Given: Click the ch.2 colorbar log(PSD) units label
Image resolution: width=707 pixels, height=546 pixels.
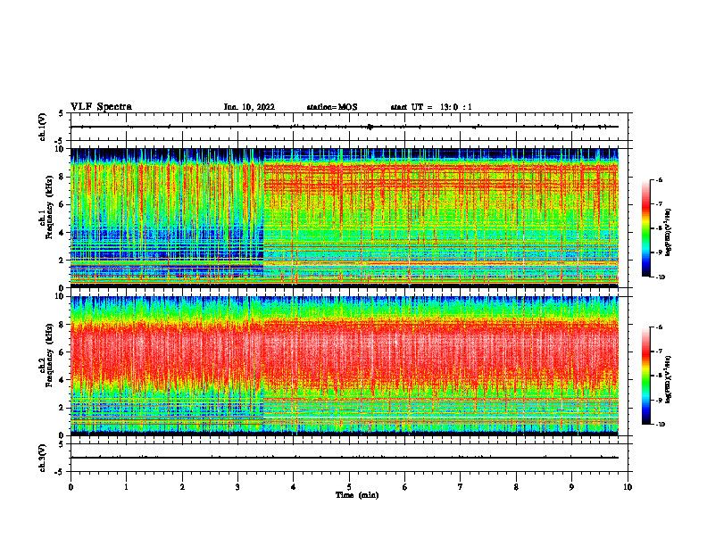Looking at the screenshot, I should point(669,379).
